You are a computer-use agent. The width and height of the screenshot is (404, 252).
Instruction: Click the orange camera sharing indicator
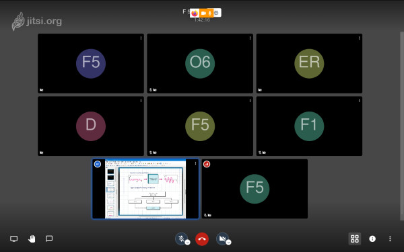[x=203, y=13]
